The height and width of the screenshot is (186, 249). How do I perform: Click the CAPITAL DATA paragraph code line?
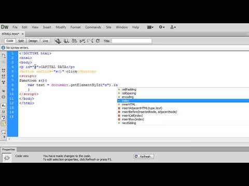(x=47, y=67)
